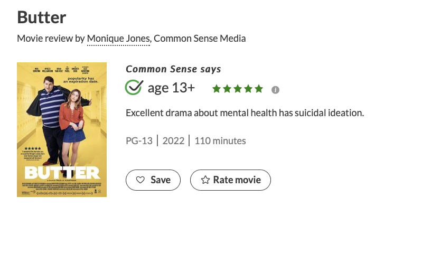
Task: Select the age 13+ rating text
Action: pyautogui.click(x=171, y=88)
